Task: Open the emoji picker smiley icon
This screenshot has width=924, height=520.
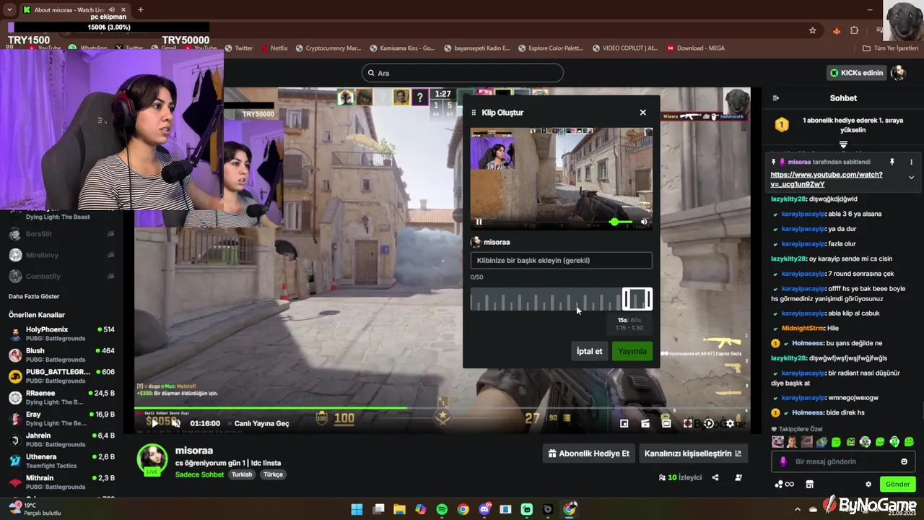Action: (x=904, y=461)
